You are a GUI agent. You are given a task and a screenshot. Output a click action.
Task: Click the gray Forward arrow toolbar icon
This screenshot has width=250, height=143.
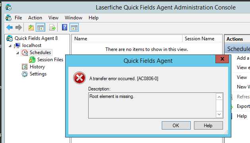click(19, 27)
